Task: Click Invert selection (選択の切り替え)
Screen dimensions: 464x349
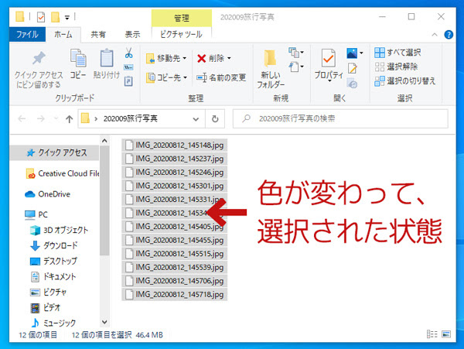Action: (x=404, y=80)
